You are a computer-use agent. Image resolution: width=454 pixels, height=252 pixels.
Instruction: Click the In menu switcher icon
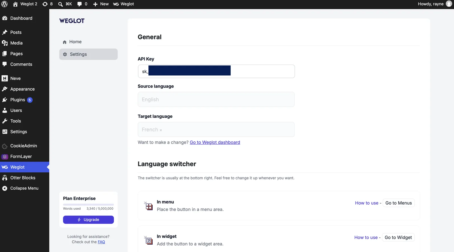point(148,206)
